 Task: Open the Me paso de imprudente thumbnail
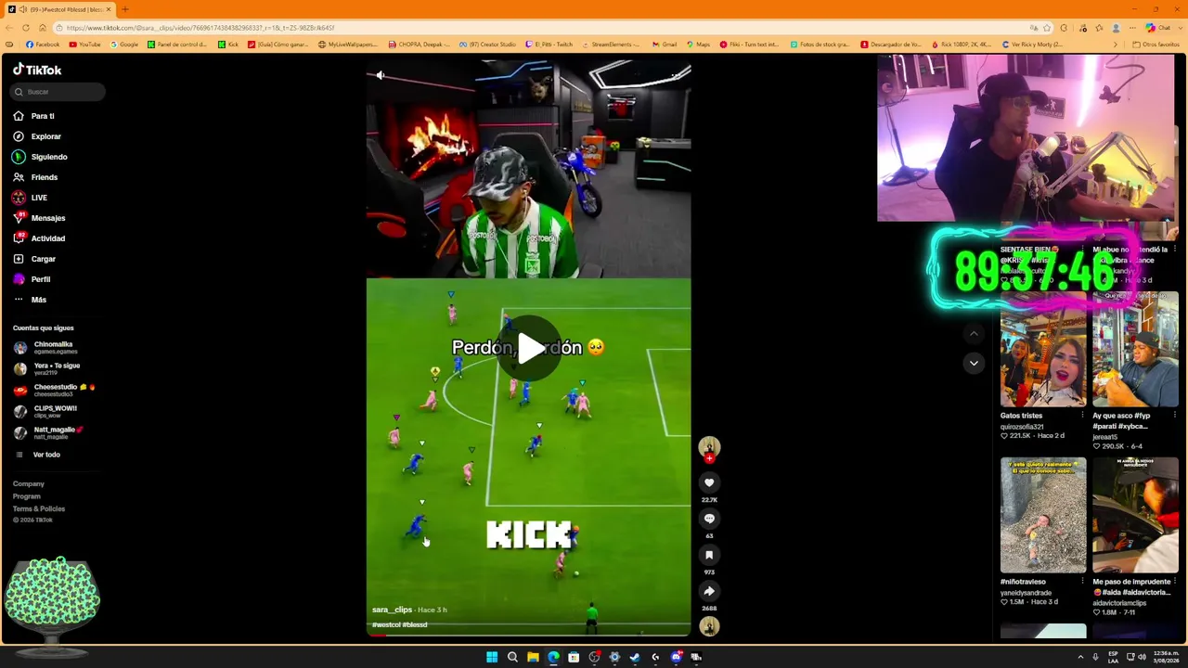point(1135,515)
